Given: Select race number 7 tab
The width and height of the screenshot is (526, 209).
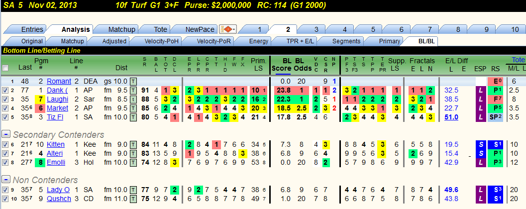Looking at the screenshot, I should click(x=430, y=29).
